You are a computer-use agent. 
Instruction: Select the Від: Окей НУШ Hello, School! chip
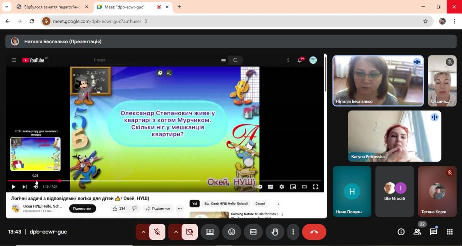click(226, 204)
